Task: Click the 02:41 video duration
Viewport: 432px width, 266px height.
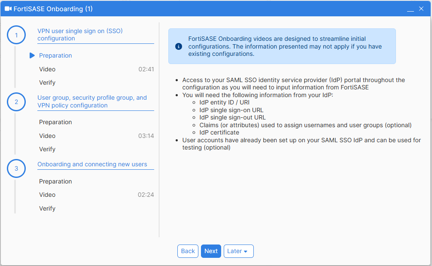Action: click(x=146, y=69)
